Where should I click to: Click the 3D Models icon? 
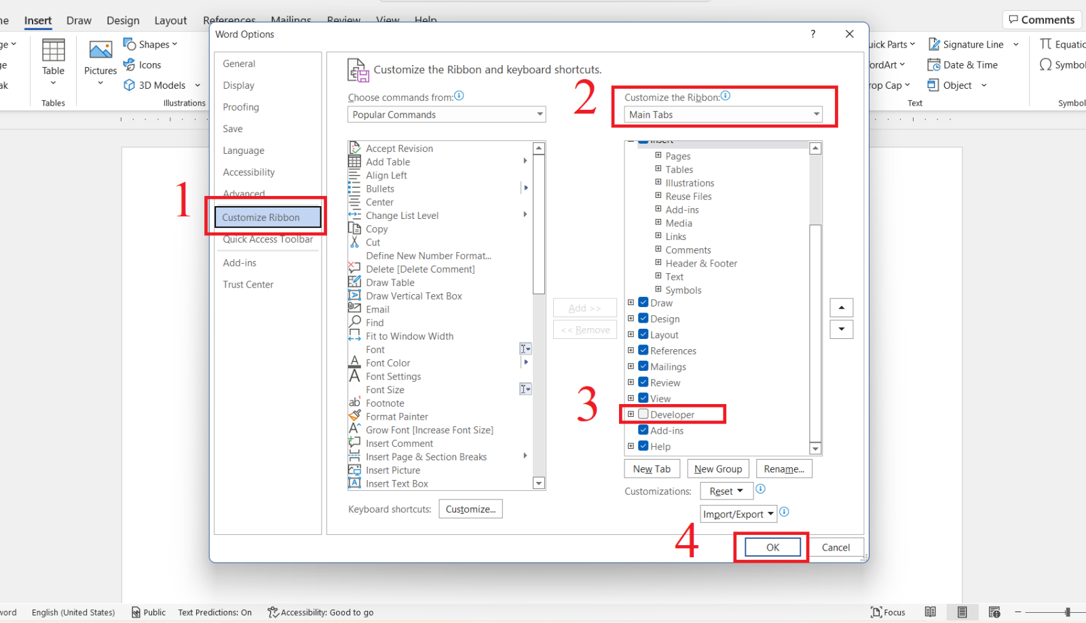coord(129,85)
